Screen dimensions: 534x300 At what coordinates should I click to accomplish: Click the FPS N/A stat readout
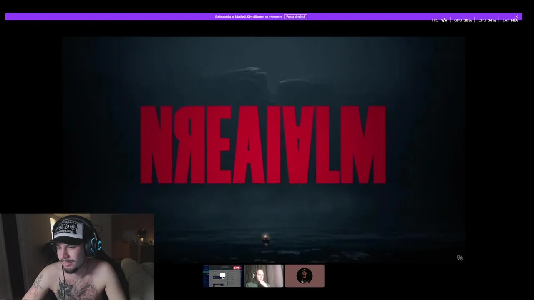click(x=439, y=20)
